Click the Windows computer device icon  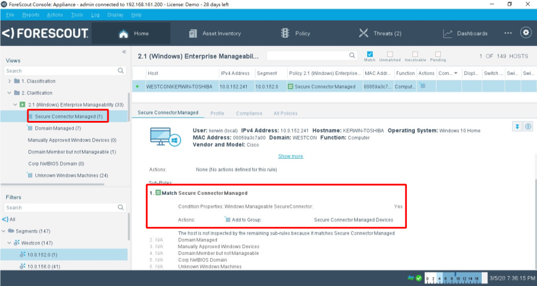pyautogui.click(x=166, y=136)
